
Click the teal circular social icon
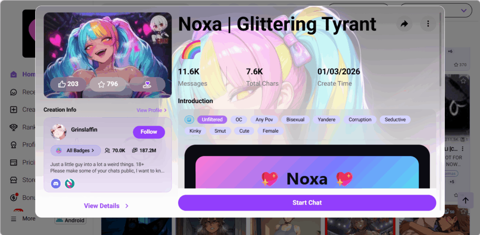[x=70, y=183]
